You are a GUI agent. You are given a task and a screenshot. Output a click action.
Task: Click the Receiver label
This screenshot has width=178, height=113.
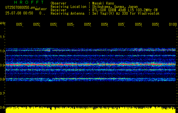coord(59,10)
